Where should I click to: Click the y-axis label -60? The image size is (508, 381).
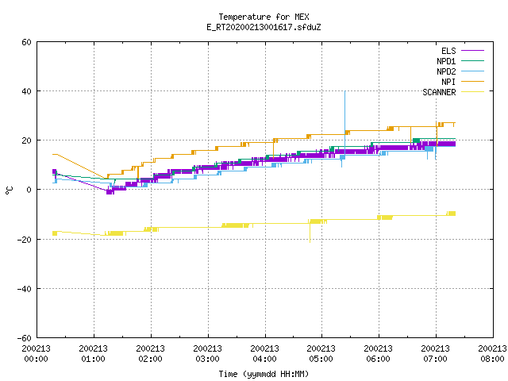tap(25, 338)
